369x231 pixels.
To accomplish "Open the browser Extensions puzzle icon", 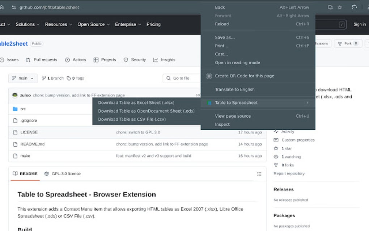I will pyautogui.click(x=354, y=7).
